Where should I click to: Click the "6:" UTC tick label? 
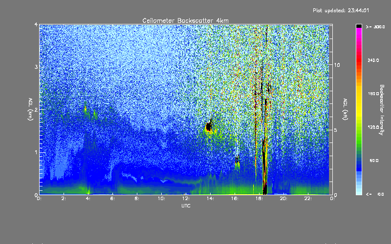coord(112,199)
